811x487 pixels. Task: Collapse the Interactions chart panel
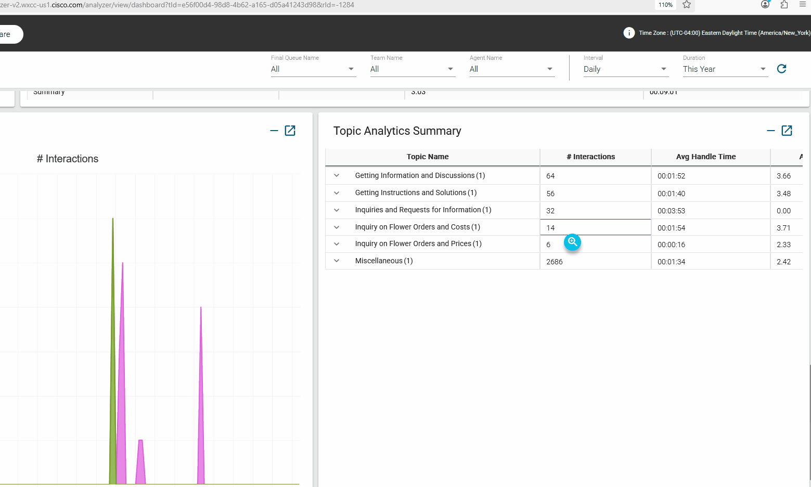[x=274, y=131]
